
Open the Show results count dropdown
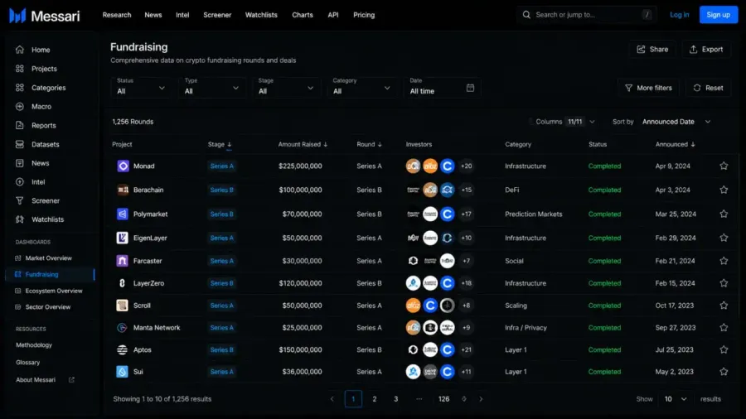[x=675, y=399]
